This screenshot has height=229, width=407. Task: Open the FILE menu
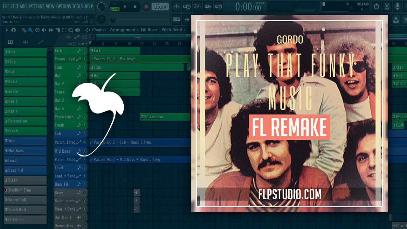tap(6, 6)
